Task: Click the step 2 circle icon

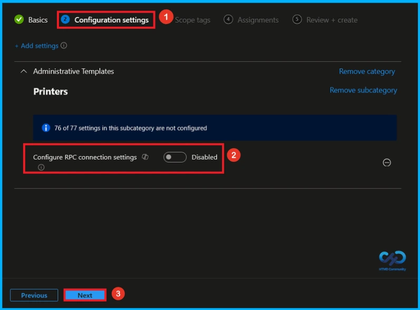Action: [x=65, y=20]
